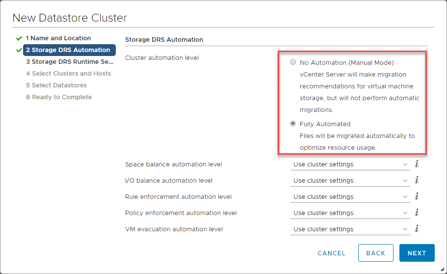The width and height of the screenshot is (447, 274).
Task: Expand Rule enforcement automation level dropdown
Action: tap(350, 197)
